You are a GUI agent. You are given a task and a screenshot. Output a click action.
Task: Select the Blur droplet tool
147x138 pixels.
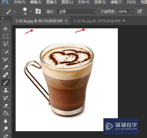(x=6, y=121)
